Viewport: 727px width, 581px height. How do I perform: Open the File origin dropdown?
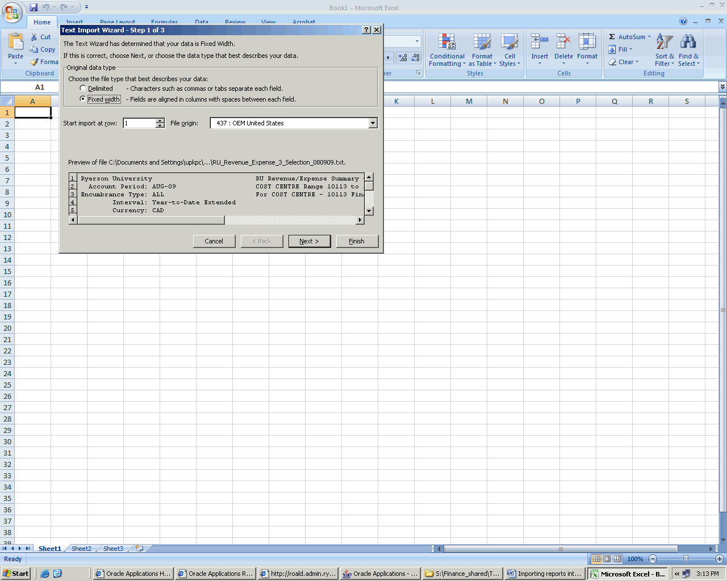tap(373, 123)
